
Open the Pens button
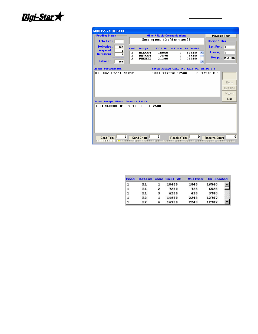229,82
